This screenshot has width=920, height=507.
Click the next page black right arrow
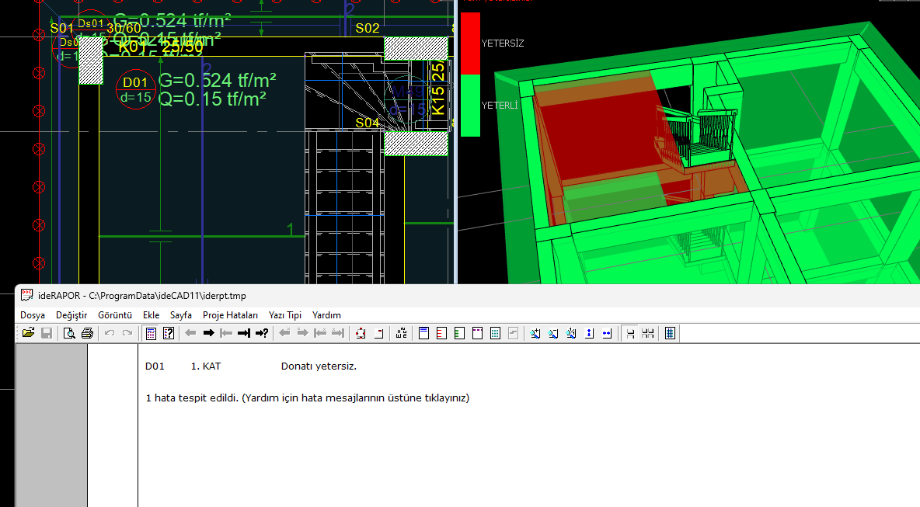(208, 333)
